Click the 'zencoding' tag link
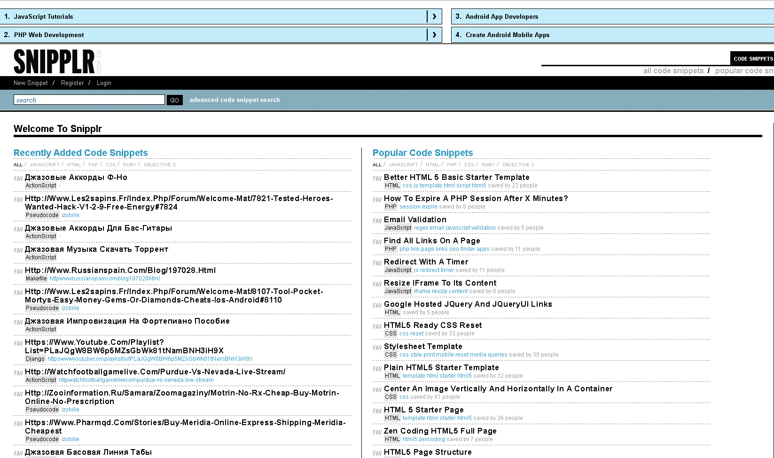Viewport: 774px width, 458px height. pyautogui.click(x=432, y=439)
